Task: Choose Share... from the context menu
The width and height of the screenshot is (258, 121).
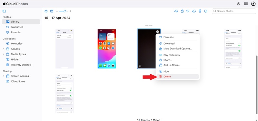Action: [178, 60]
